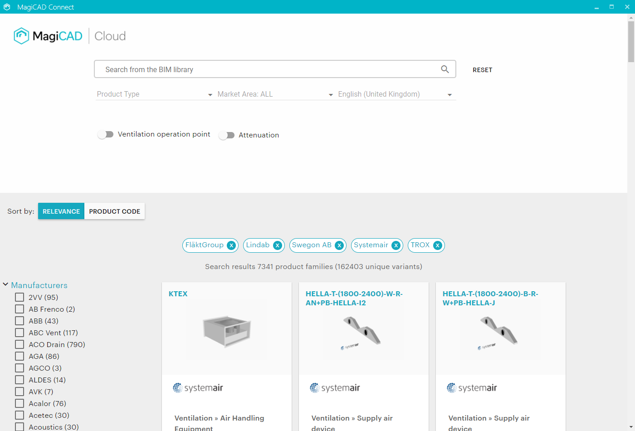Screen dimensions: 635x431
Task: Click the search results count text
Action: click(x=313, y=266)
